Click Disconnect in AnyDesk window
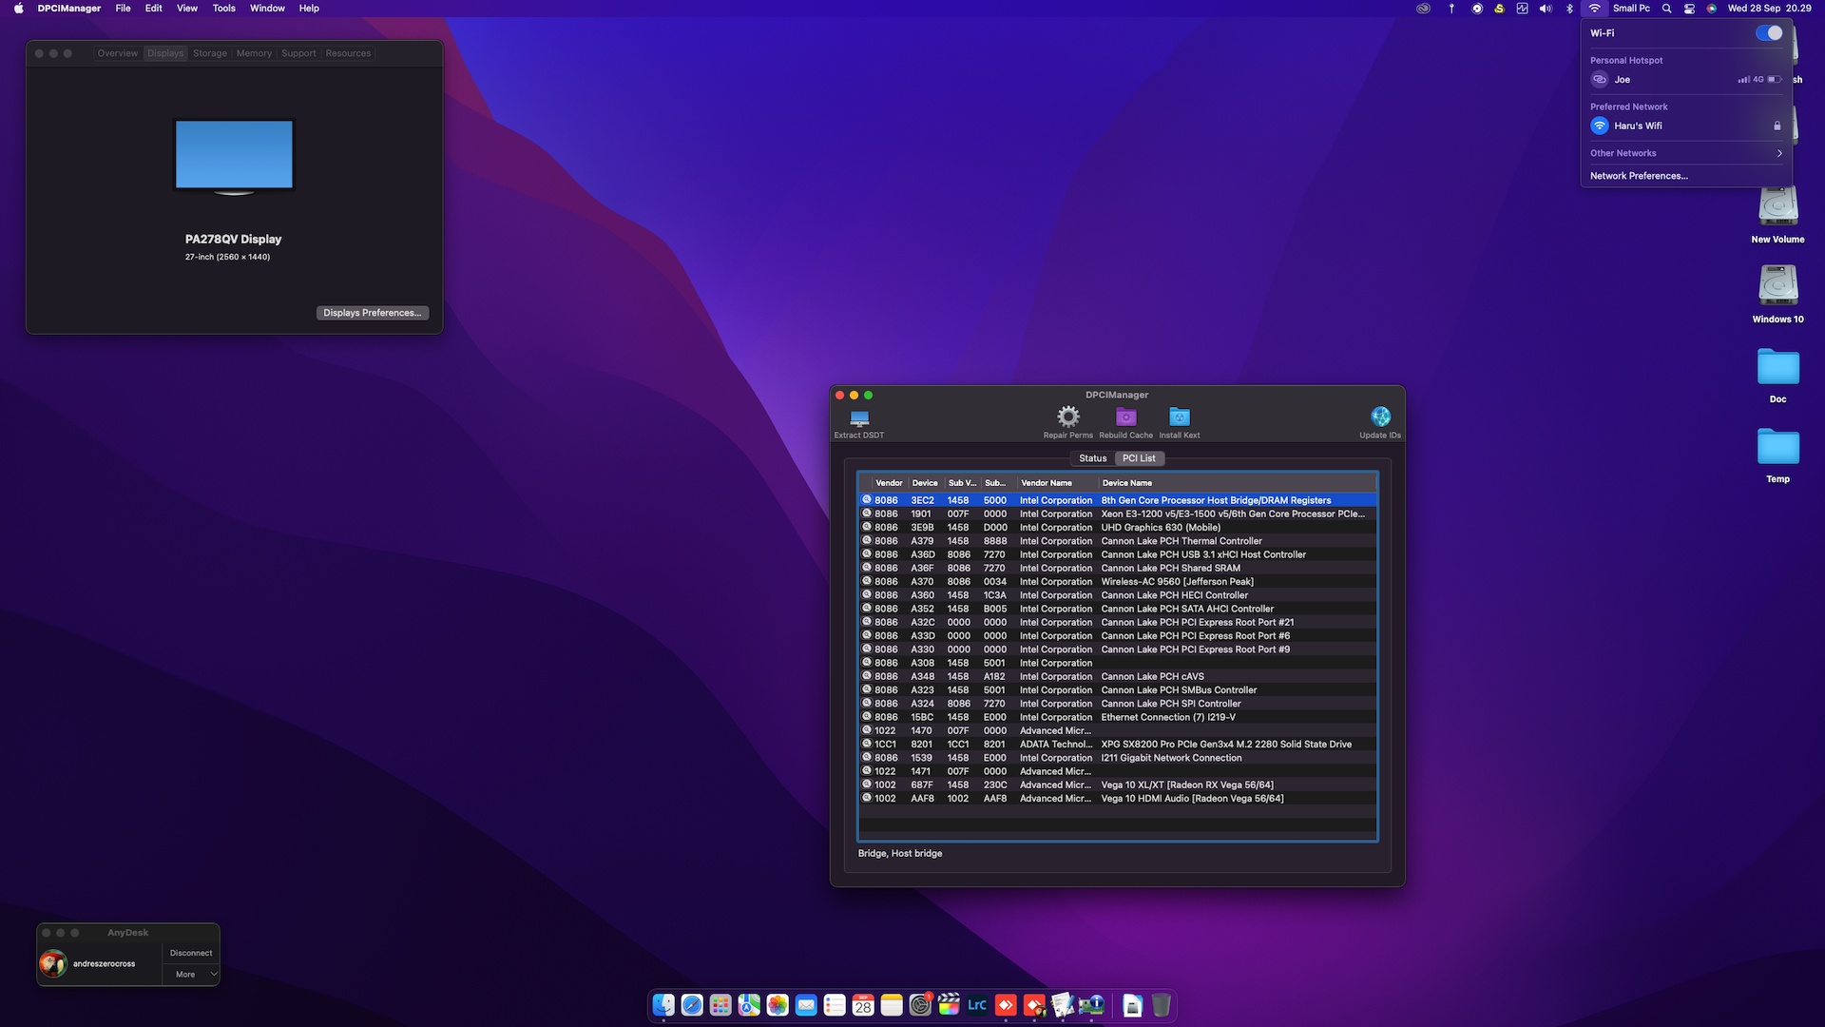Screen dimensions: 1825x1027 point(191,953)
